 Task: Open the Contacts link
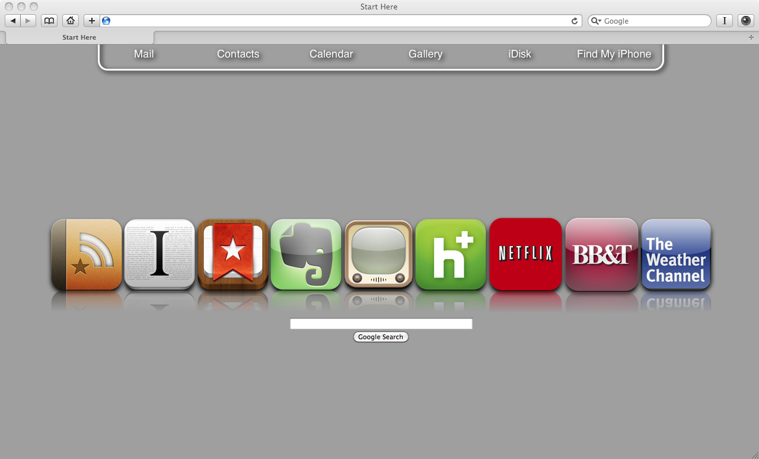coord(238,54)
